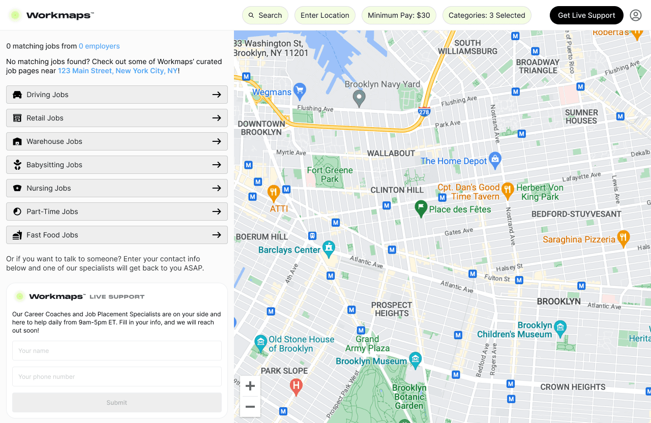651x423 pixels.
Task: Focus the Your phone number field
Action: coord(117,377)
